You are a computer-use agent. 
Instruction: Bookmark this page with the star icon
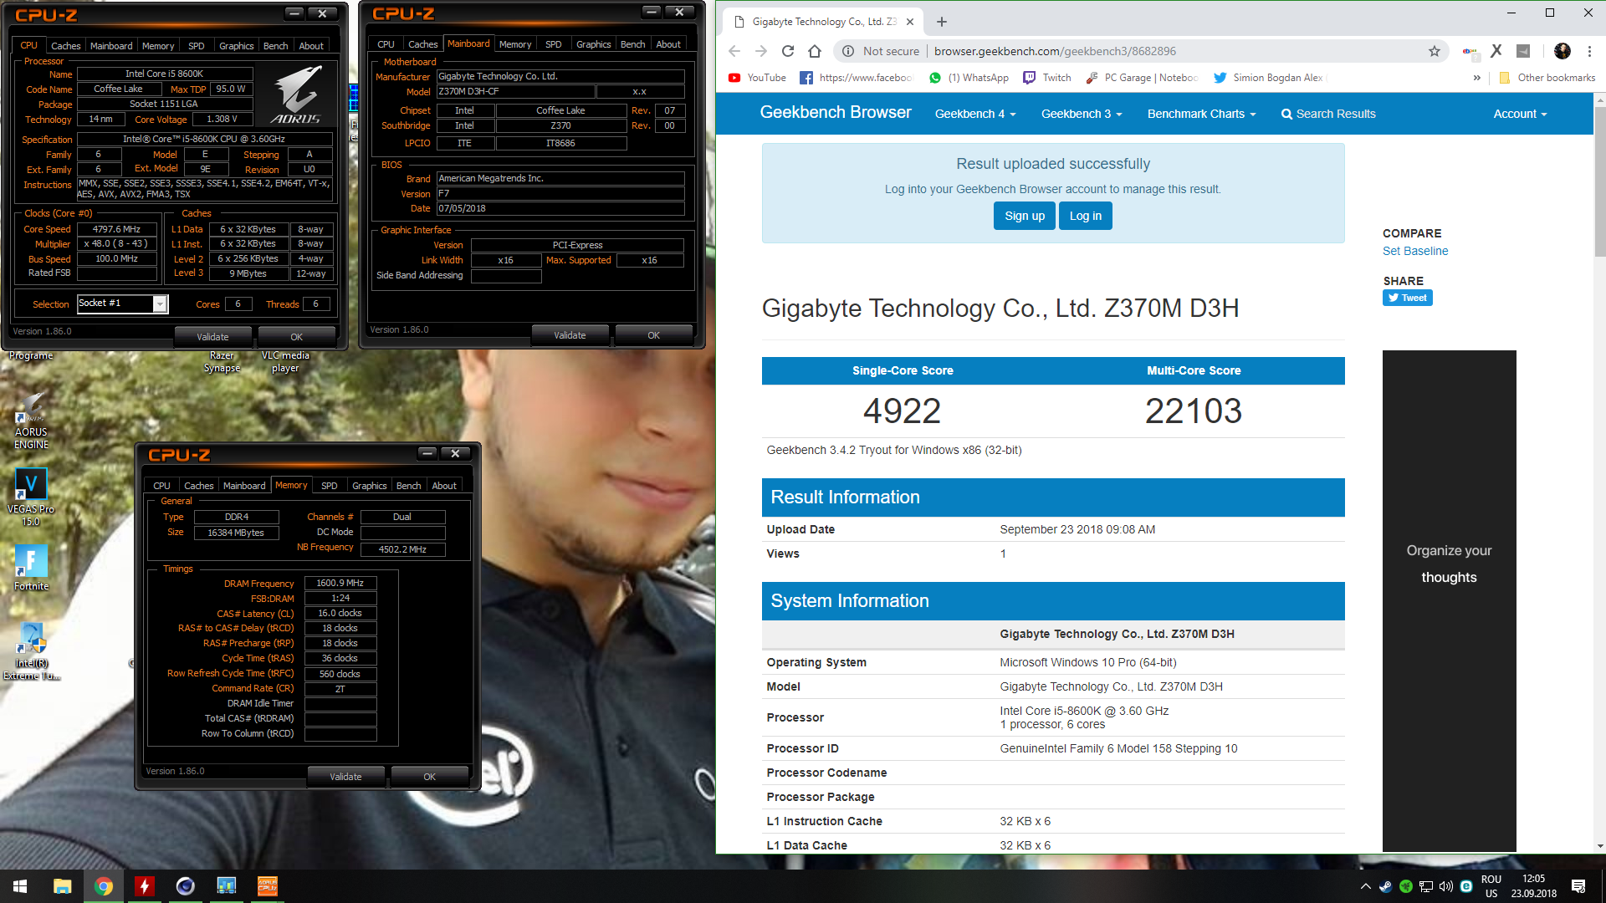[1435, 51]
